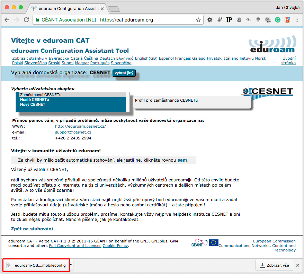Open downloaded eduroam-OS mobileconfig file
Screen dimensions: 304x274
(x=36, y=265)
